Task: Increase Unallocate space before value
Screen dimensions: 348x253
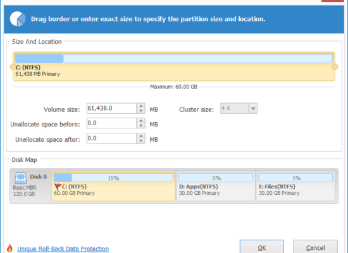Action: [141, 121]
